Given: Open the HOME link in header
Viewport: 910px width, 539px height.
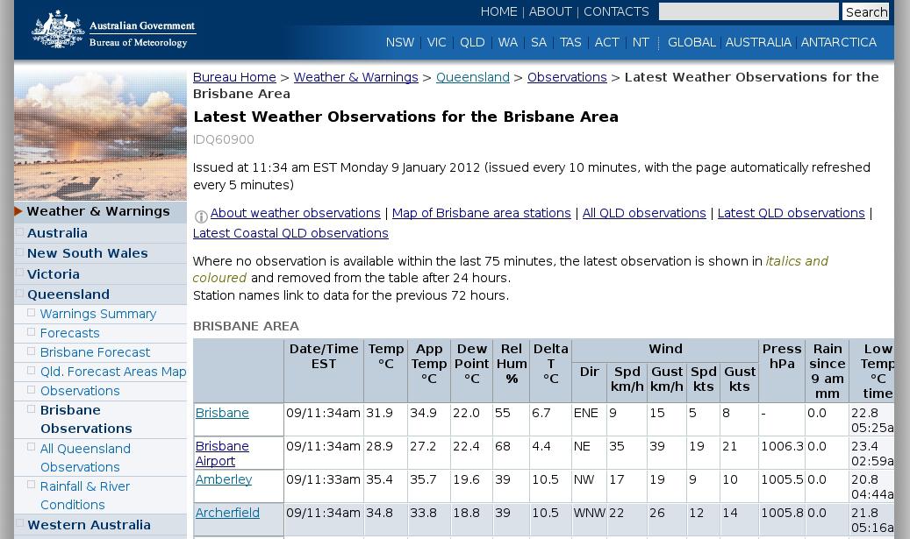Looking at the screenshot, I should point(498,11).
